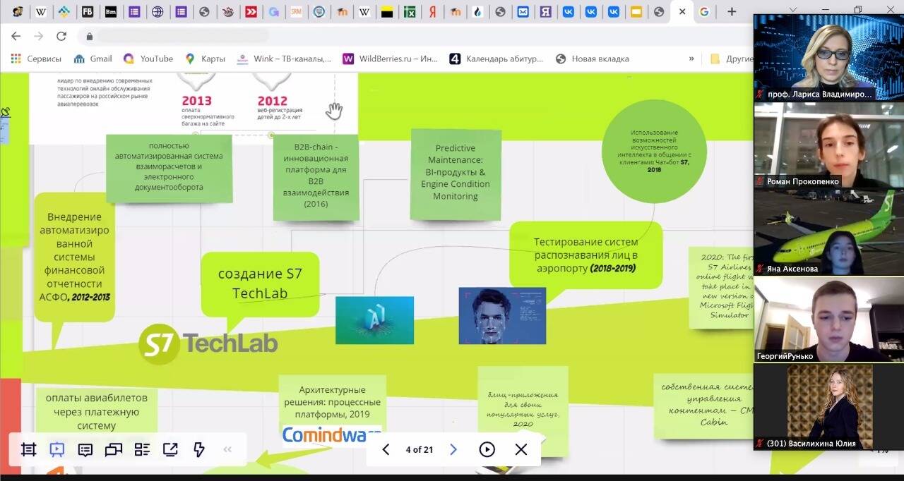Viewport: 904px width, 481px height.
Task: Open the Карты bookmark
Action: click(206, 59)
